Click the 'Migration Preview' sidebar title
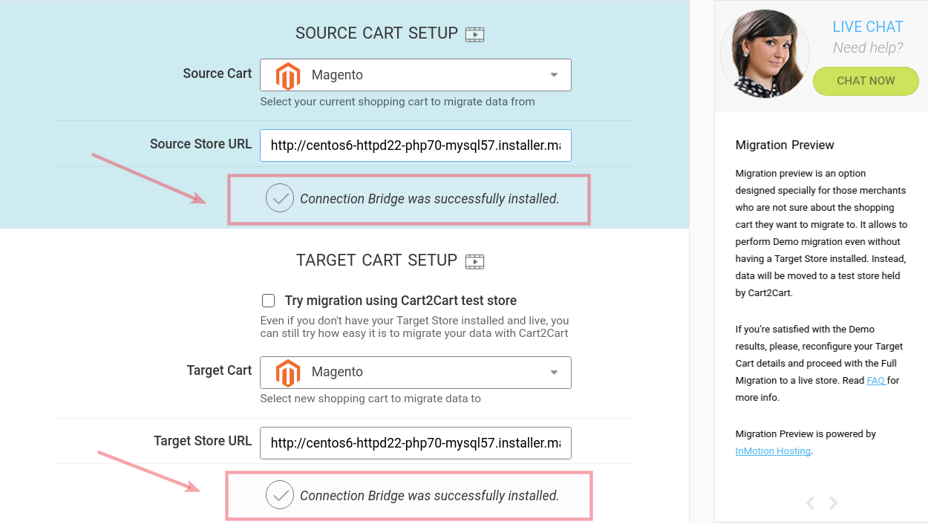This screenshot has height=524, width=928. pos(785,145)
